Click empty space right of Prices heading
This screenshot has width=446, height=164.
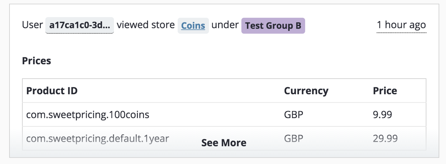pos(237,61)
